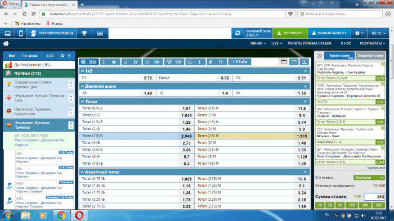The image size is (394, 221).
Task: Open the search icon in sports sidebar
Action: pyautogui.click(x=62, y=56)
